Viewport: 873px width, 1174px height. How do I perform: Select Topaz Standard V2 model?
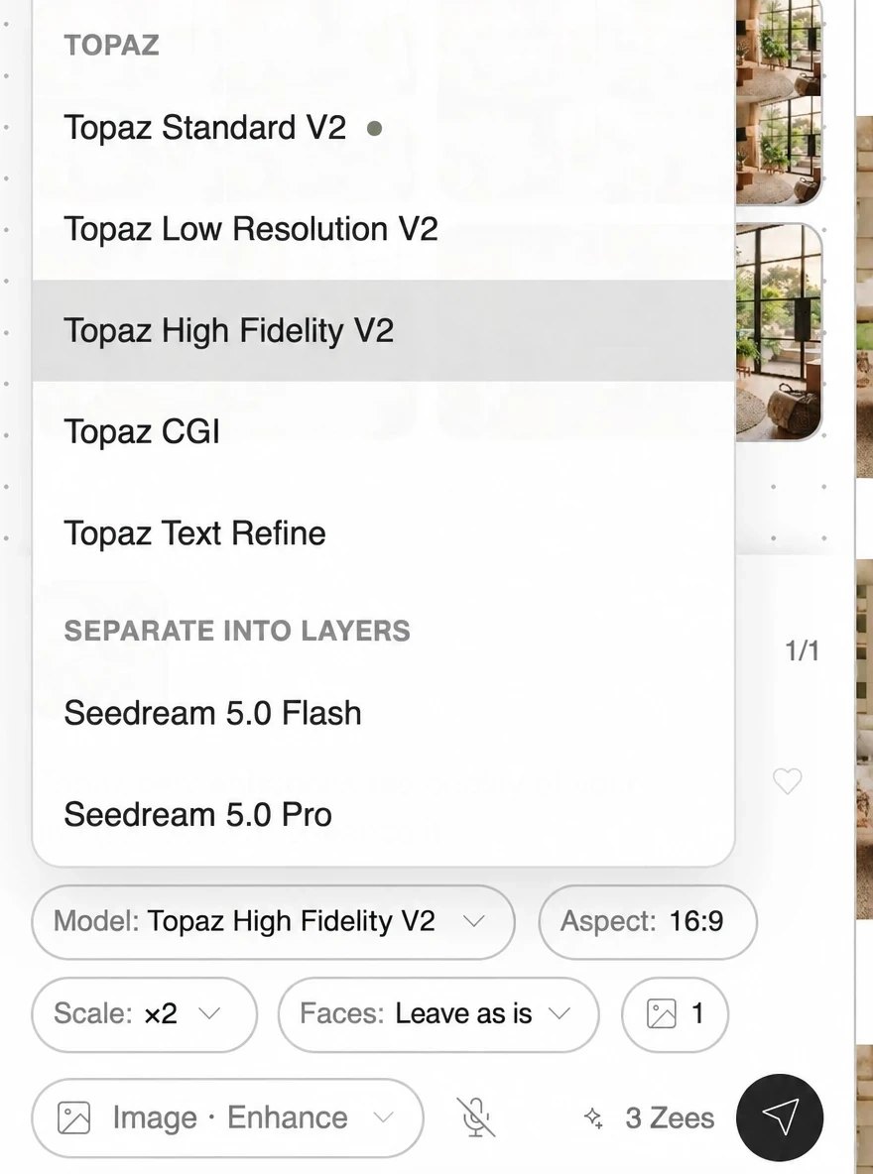383,128
